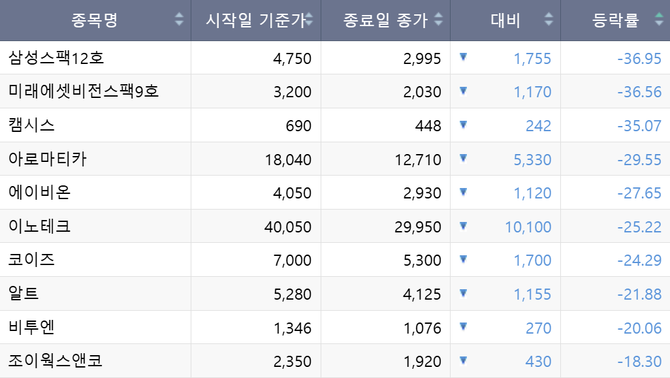670x378 pixels.
Task: Click the blue decline triangle for 이노테크
Action: [464, 226]
